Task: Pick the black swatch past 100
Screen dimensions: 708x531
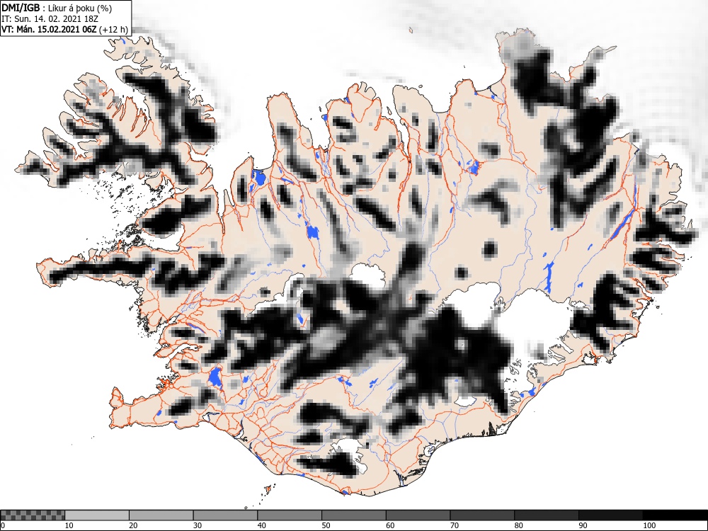Action: (675, 515)
